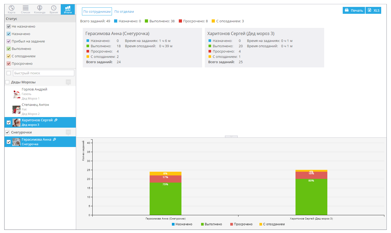Click the pencil edit icon beside Харитонов Сергей

click(x=56, y=120)
